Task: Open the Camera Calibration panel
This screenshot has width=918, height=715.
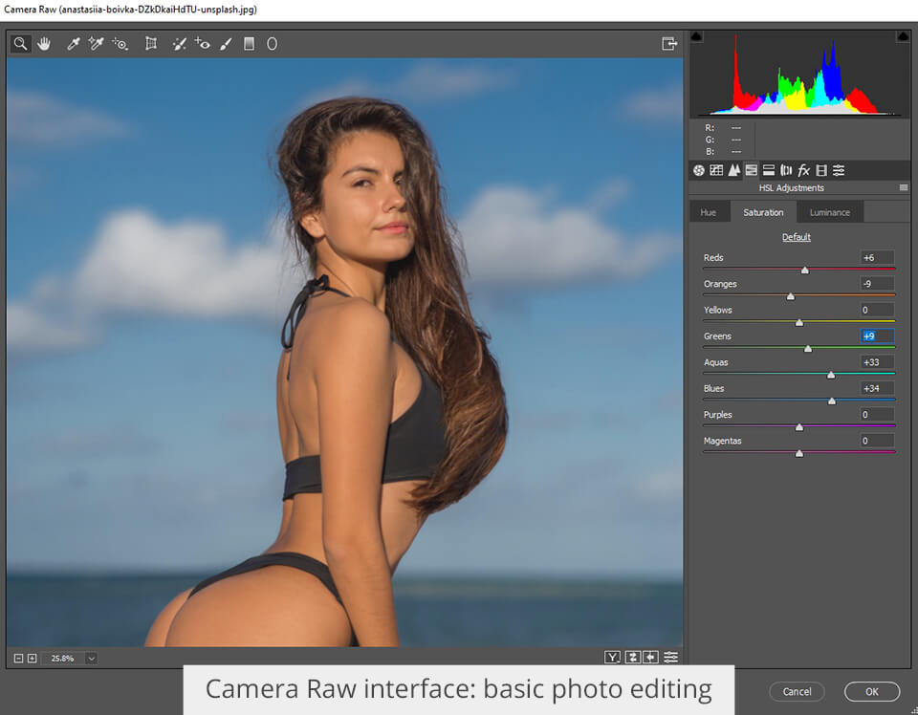Action: tap(822, 170)
